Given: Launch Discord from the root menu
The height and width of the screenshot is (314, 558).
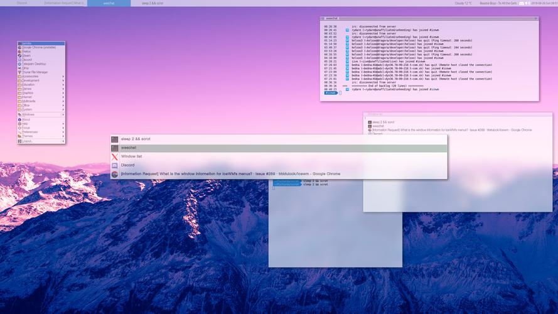Looking at the screenshot, I should (41, 60).
